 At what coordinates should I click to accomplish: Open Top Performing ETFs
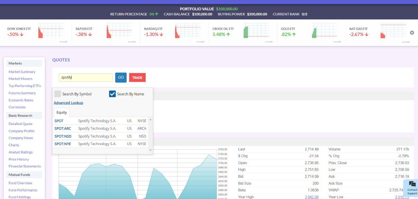coord(25,86)
